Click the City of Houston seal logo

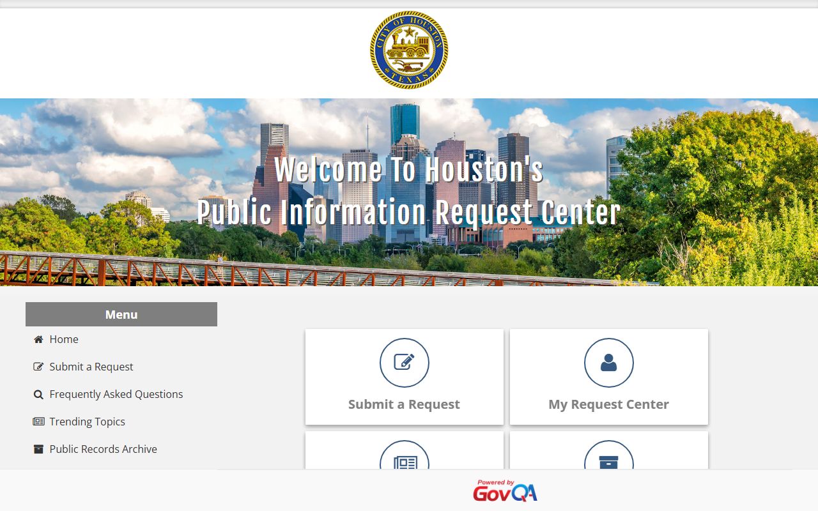[409, 50]
